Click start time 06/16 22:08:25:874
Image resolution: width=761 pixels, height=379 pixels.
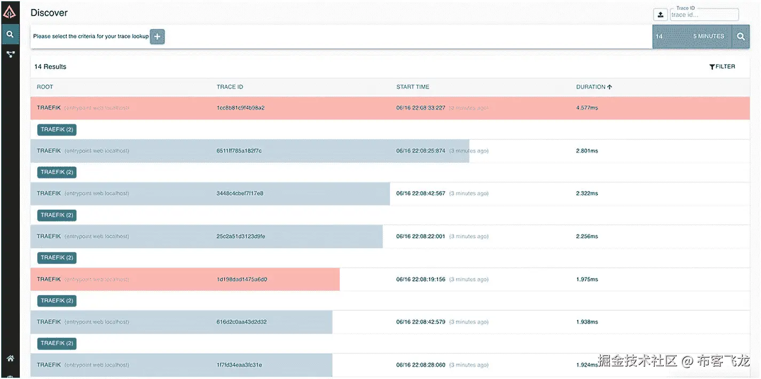click(421, 151)
